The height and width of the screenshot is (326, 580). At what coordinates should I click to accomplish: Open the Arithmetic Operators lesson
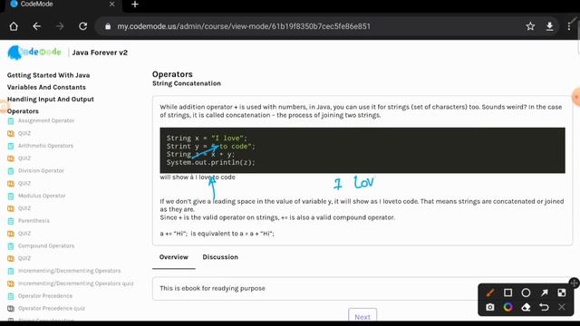pos(45,146)
